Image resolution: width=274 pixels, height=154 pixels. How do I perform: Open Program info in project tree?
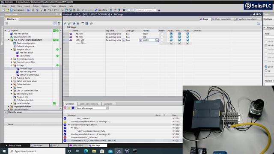22,97
